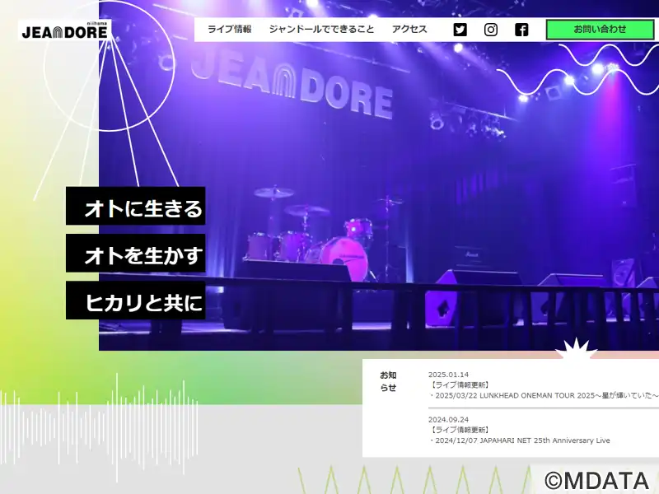The height and width of the screenshot is (494, 659).
Task: Click the ヒカリと共に headline banner
Action: pos(135,300)
